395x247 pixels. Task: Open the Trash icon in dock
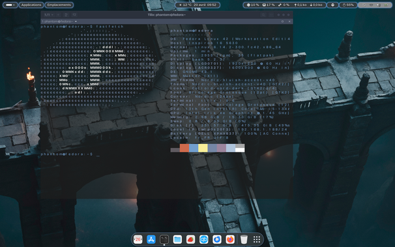(244, 239)
